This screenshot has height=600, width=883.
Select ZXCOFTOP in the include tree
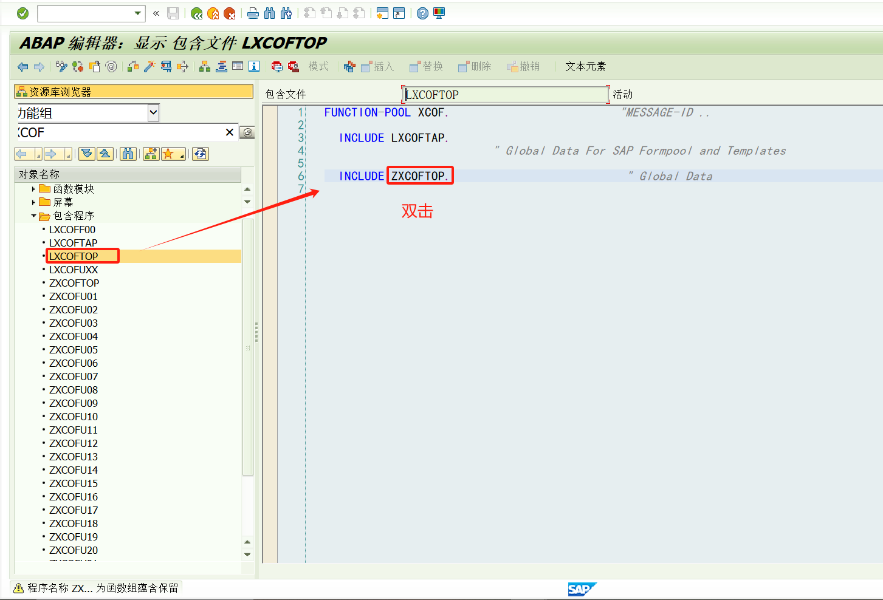click(x=74, y=283)
